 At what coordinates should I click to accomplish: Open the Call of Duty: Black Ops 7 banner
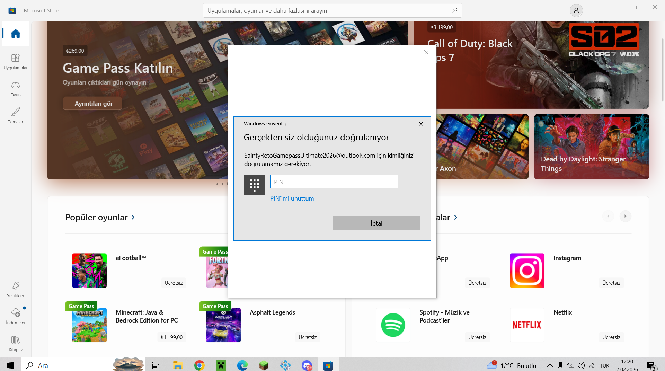[x=531, y=65]
